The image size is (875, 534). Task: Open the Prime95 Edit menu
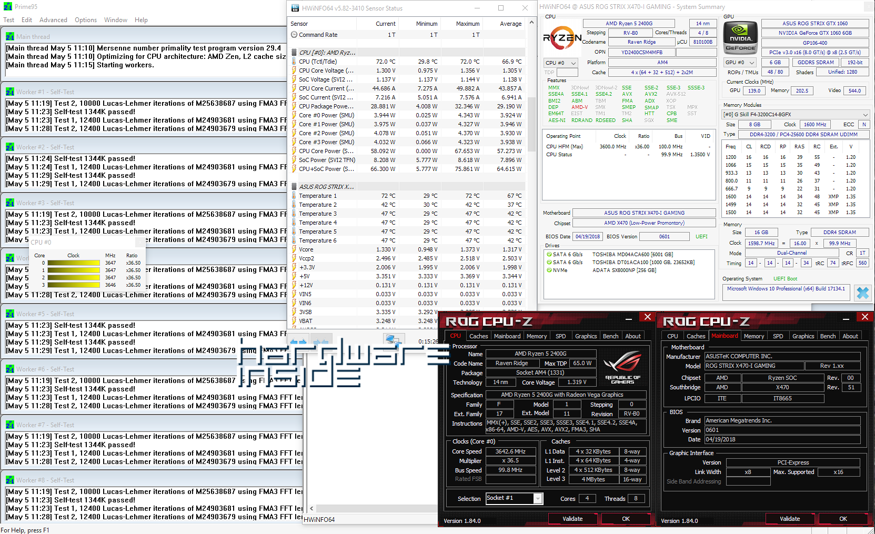(x=27, y=20)
